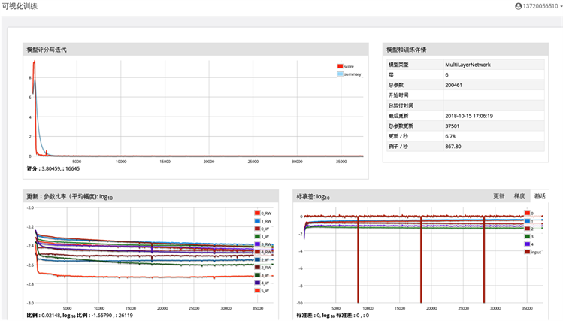The height and width of the screenshot is (321, 563).
Task: Switch to the 梯度 tab
Action: pos(519,195)
